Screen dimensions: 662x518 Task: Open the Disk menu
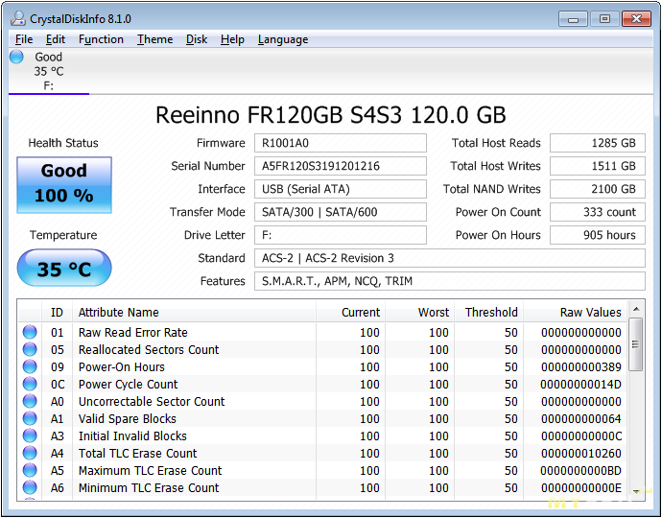pyautogui.click(x=197, y=39)
